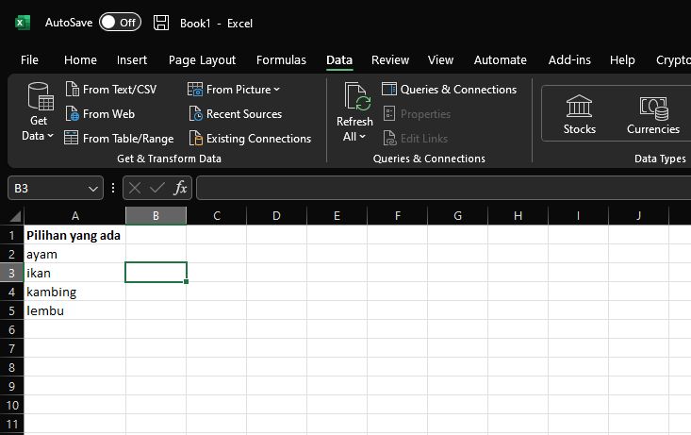
Task: Select column F header
Action: pos(398,216)
